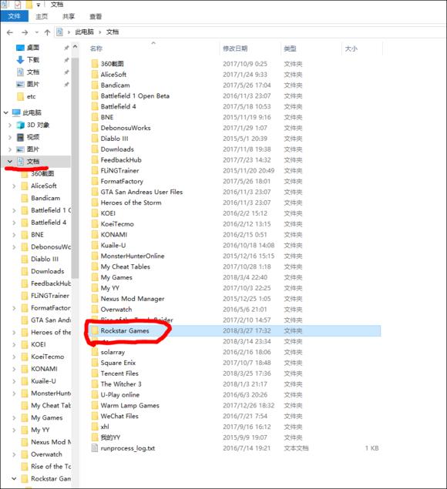Select the FormatFactory folder name
447x489 pixels.
(122, 181)
